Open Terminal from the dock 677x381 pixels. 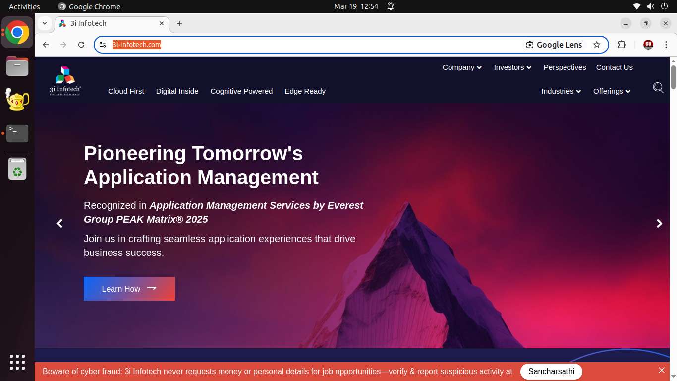click(x=17, y=133)
